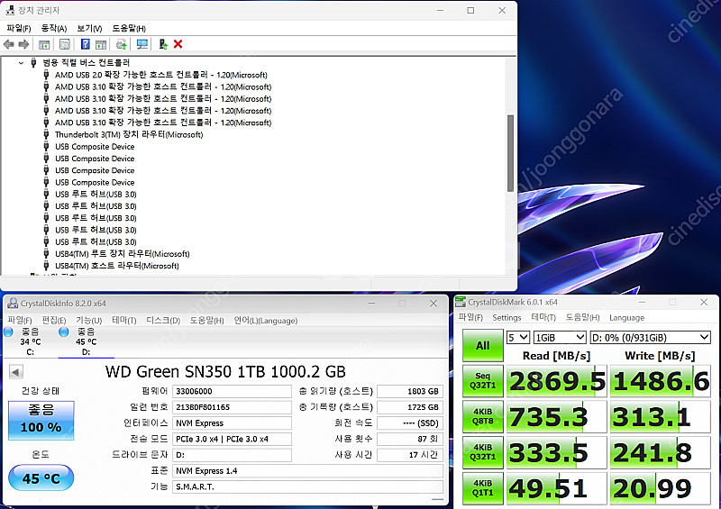Click the total host reads value 1803 GB
721x509 pixels.
click(410, 391)
